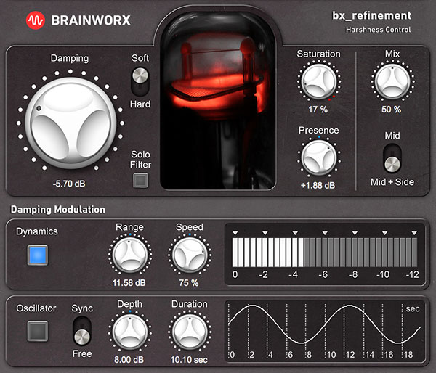Click the 75 % speed value
Image resolution: width=436 pixels, height=373 pixels.
(189, 283)
